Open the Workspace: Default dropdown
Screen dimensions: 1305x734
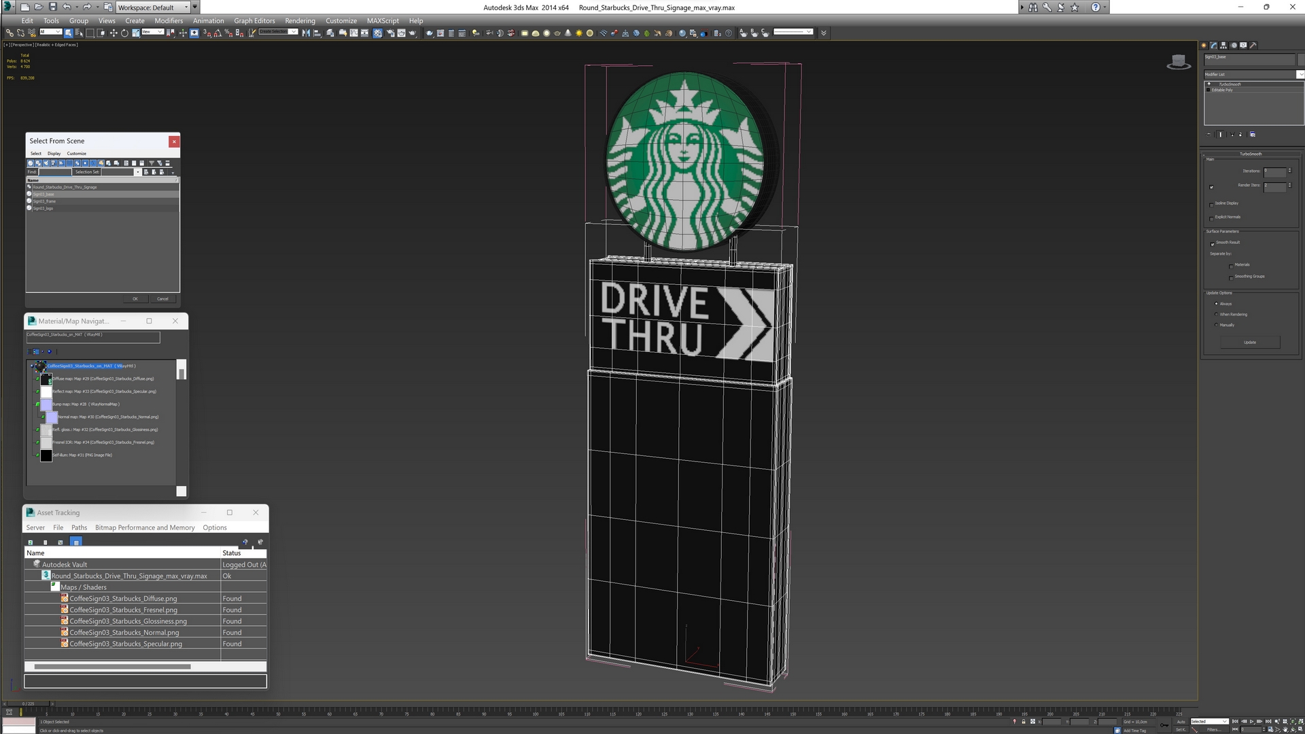(x=152, y=7)
